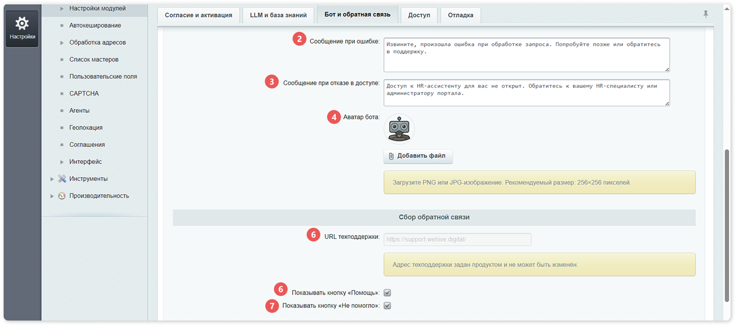
Task: Open the Настройки gear icon
Action: point(22,24)
